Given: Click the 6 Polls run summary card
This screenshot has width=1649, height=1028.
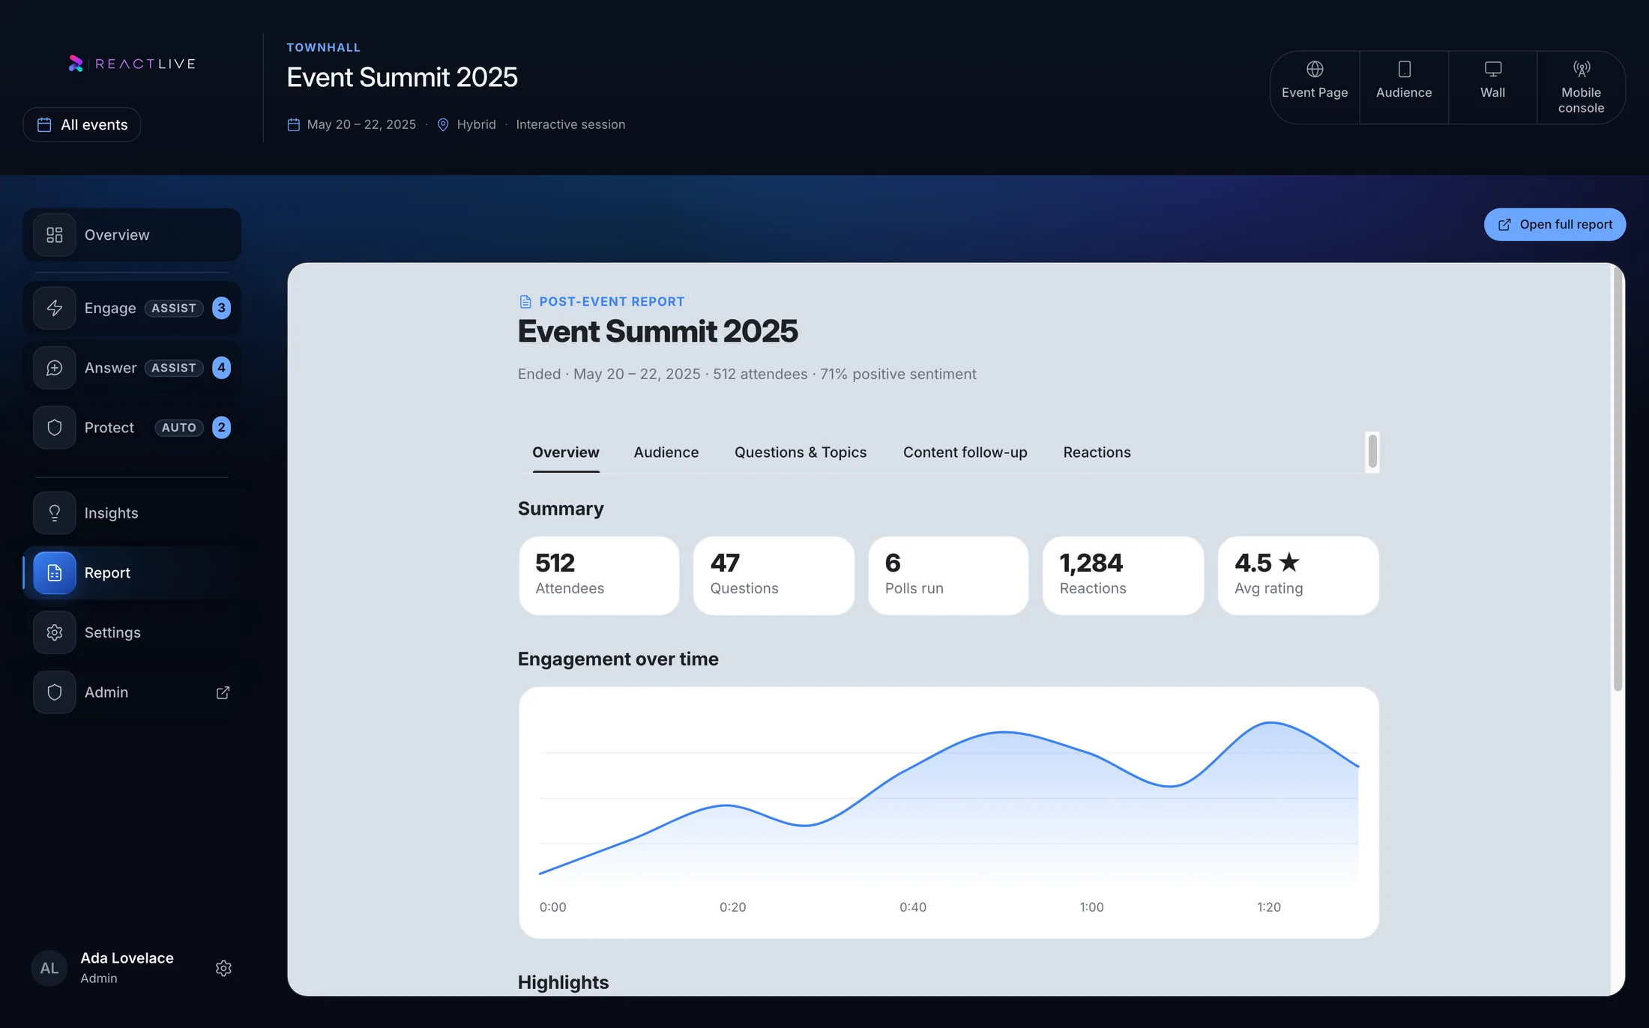Looking at the screenshot, I should [948, 575].
